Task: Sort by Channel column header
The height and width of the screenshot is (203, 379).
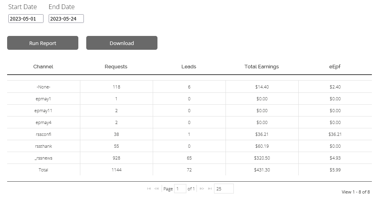Action: 43,67
